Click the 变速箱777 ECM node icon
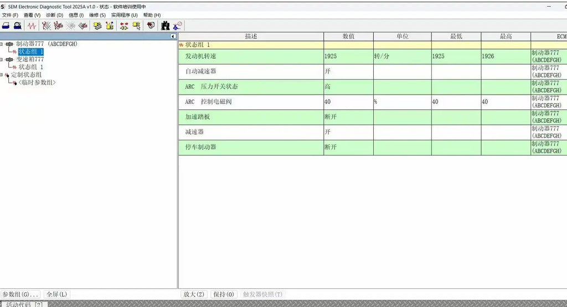567x307 pixels. pos(9,59)
